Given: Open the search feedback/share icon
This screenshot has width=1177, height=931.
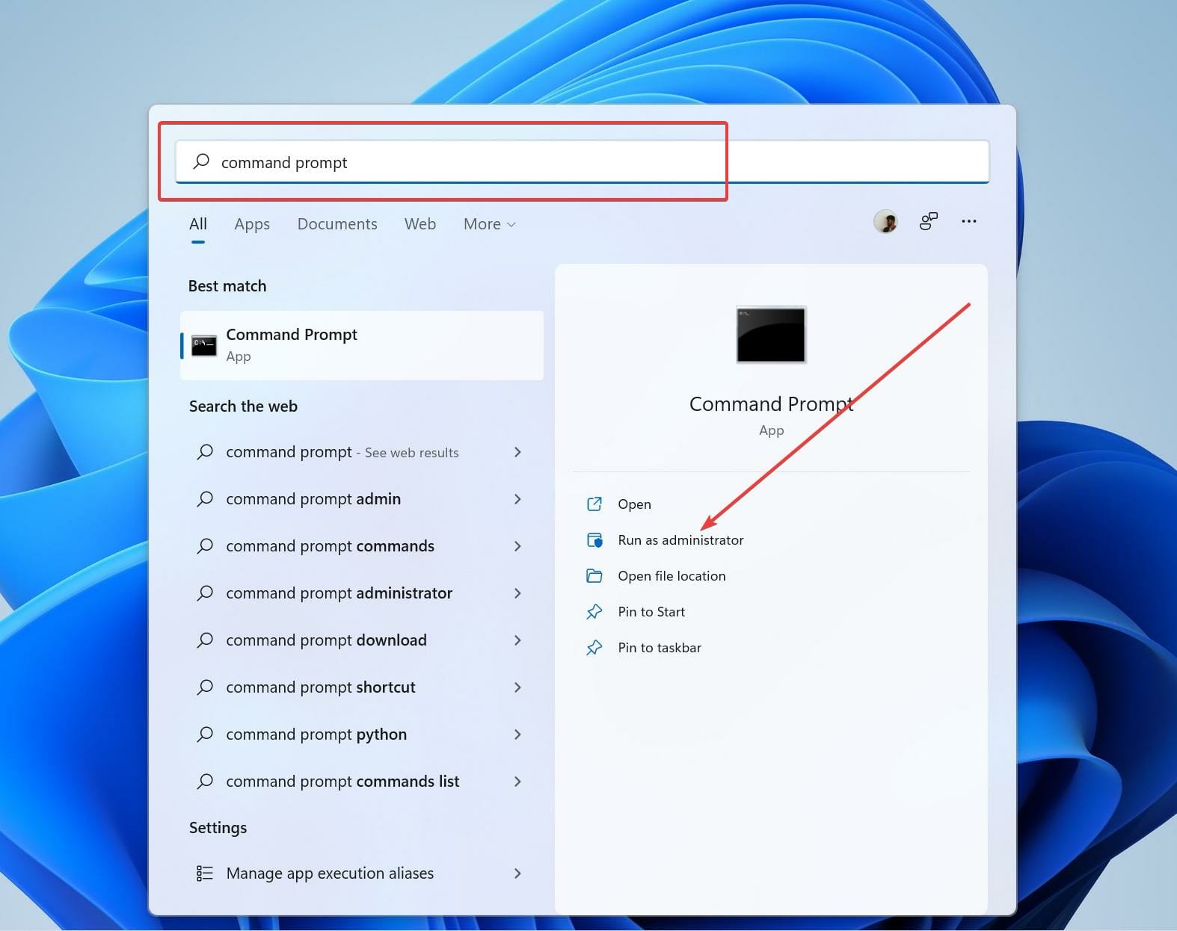Looking at the screenshot, I should tap(928, 221).
